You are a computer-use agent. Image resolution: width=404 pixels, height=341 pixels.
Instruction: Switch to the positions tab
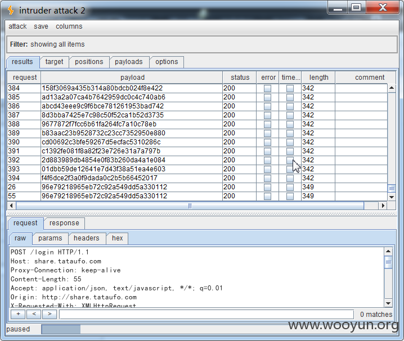[x=89, y=62]
